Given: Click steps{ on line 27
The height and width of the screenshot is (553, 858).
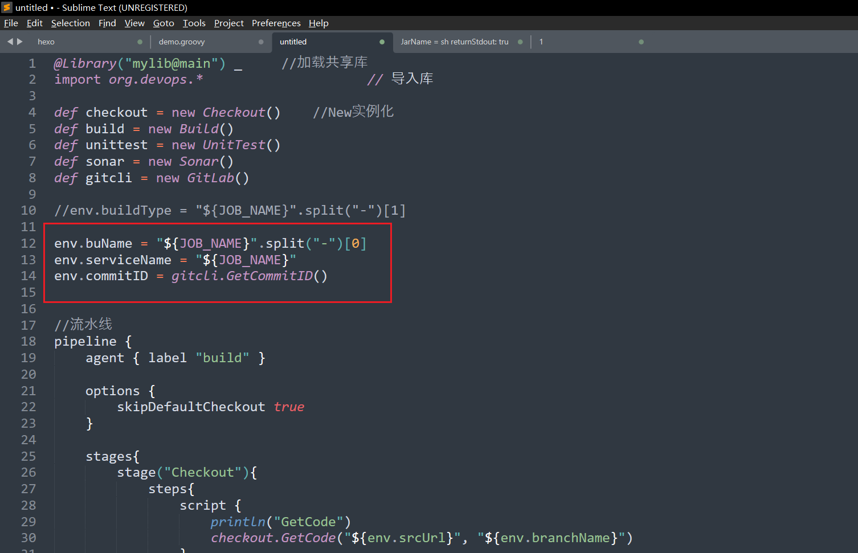Looking at the screenshot, I should click(171, 489).
